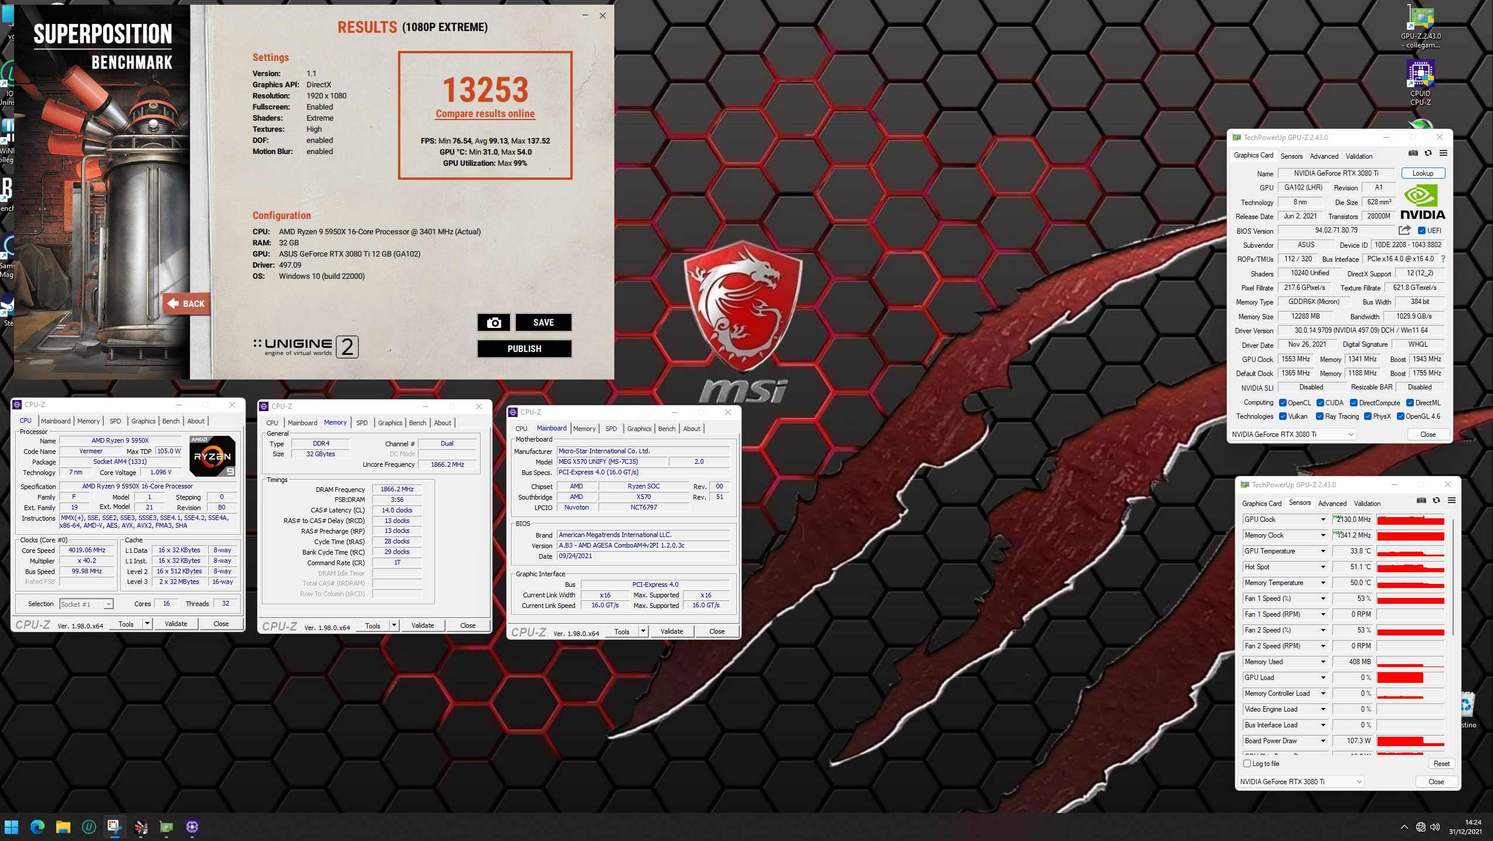
Task: Click the NVIDIA logo in GPU-Z
Action: click(1423, 202)
